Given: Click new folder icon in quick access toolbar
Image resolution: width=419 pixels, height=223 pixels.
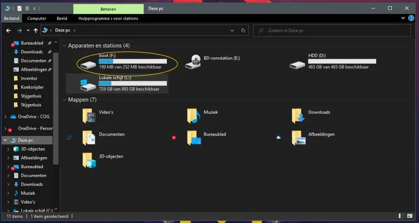Looking at the screenshot, I should [x=27, y=8].
